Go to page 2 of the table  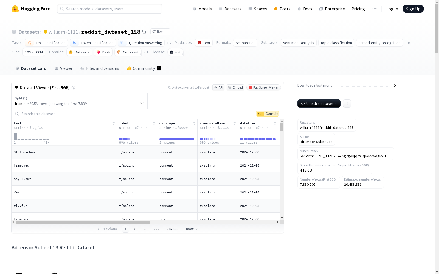click(135, 229)
